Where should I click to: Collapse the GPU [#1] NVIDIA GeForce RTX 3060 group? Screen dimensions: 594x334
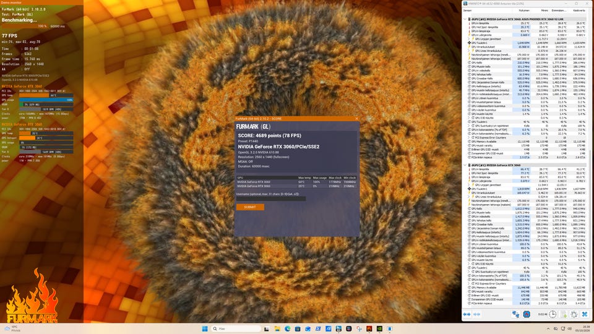(465, 165)
